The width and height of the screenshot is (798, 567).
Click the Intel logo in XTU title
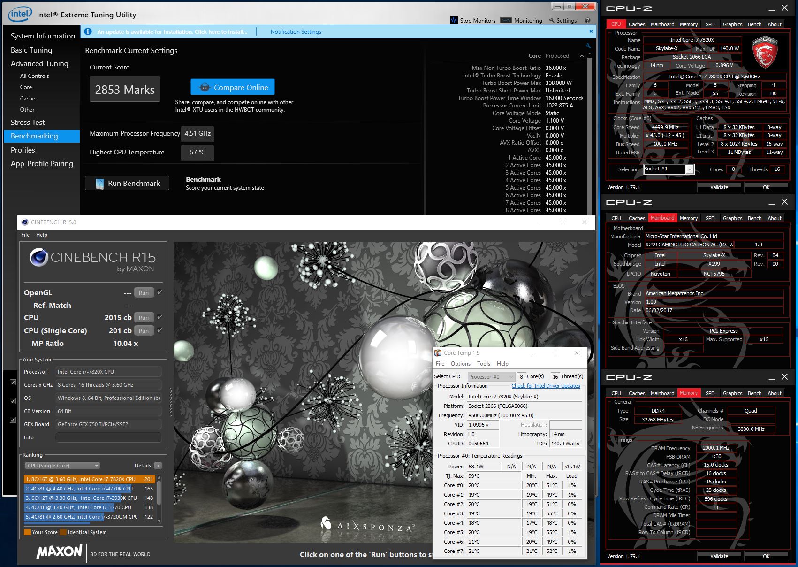click(x=20, y=14)
